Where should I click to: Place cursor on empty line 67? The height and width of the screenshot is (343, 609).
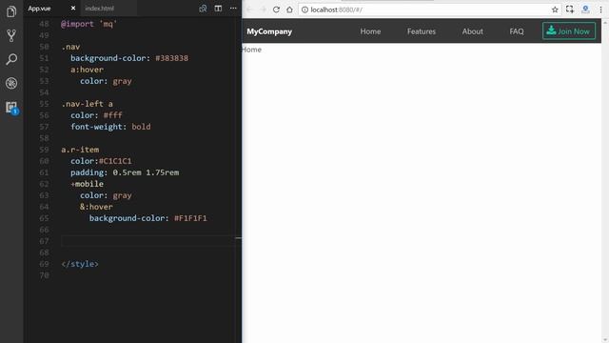(x=150, y=241)
